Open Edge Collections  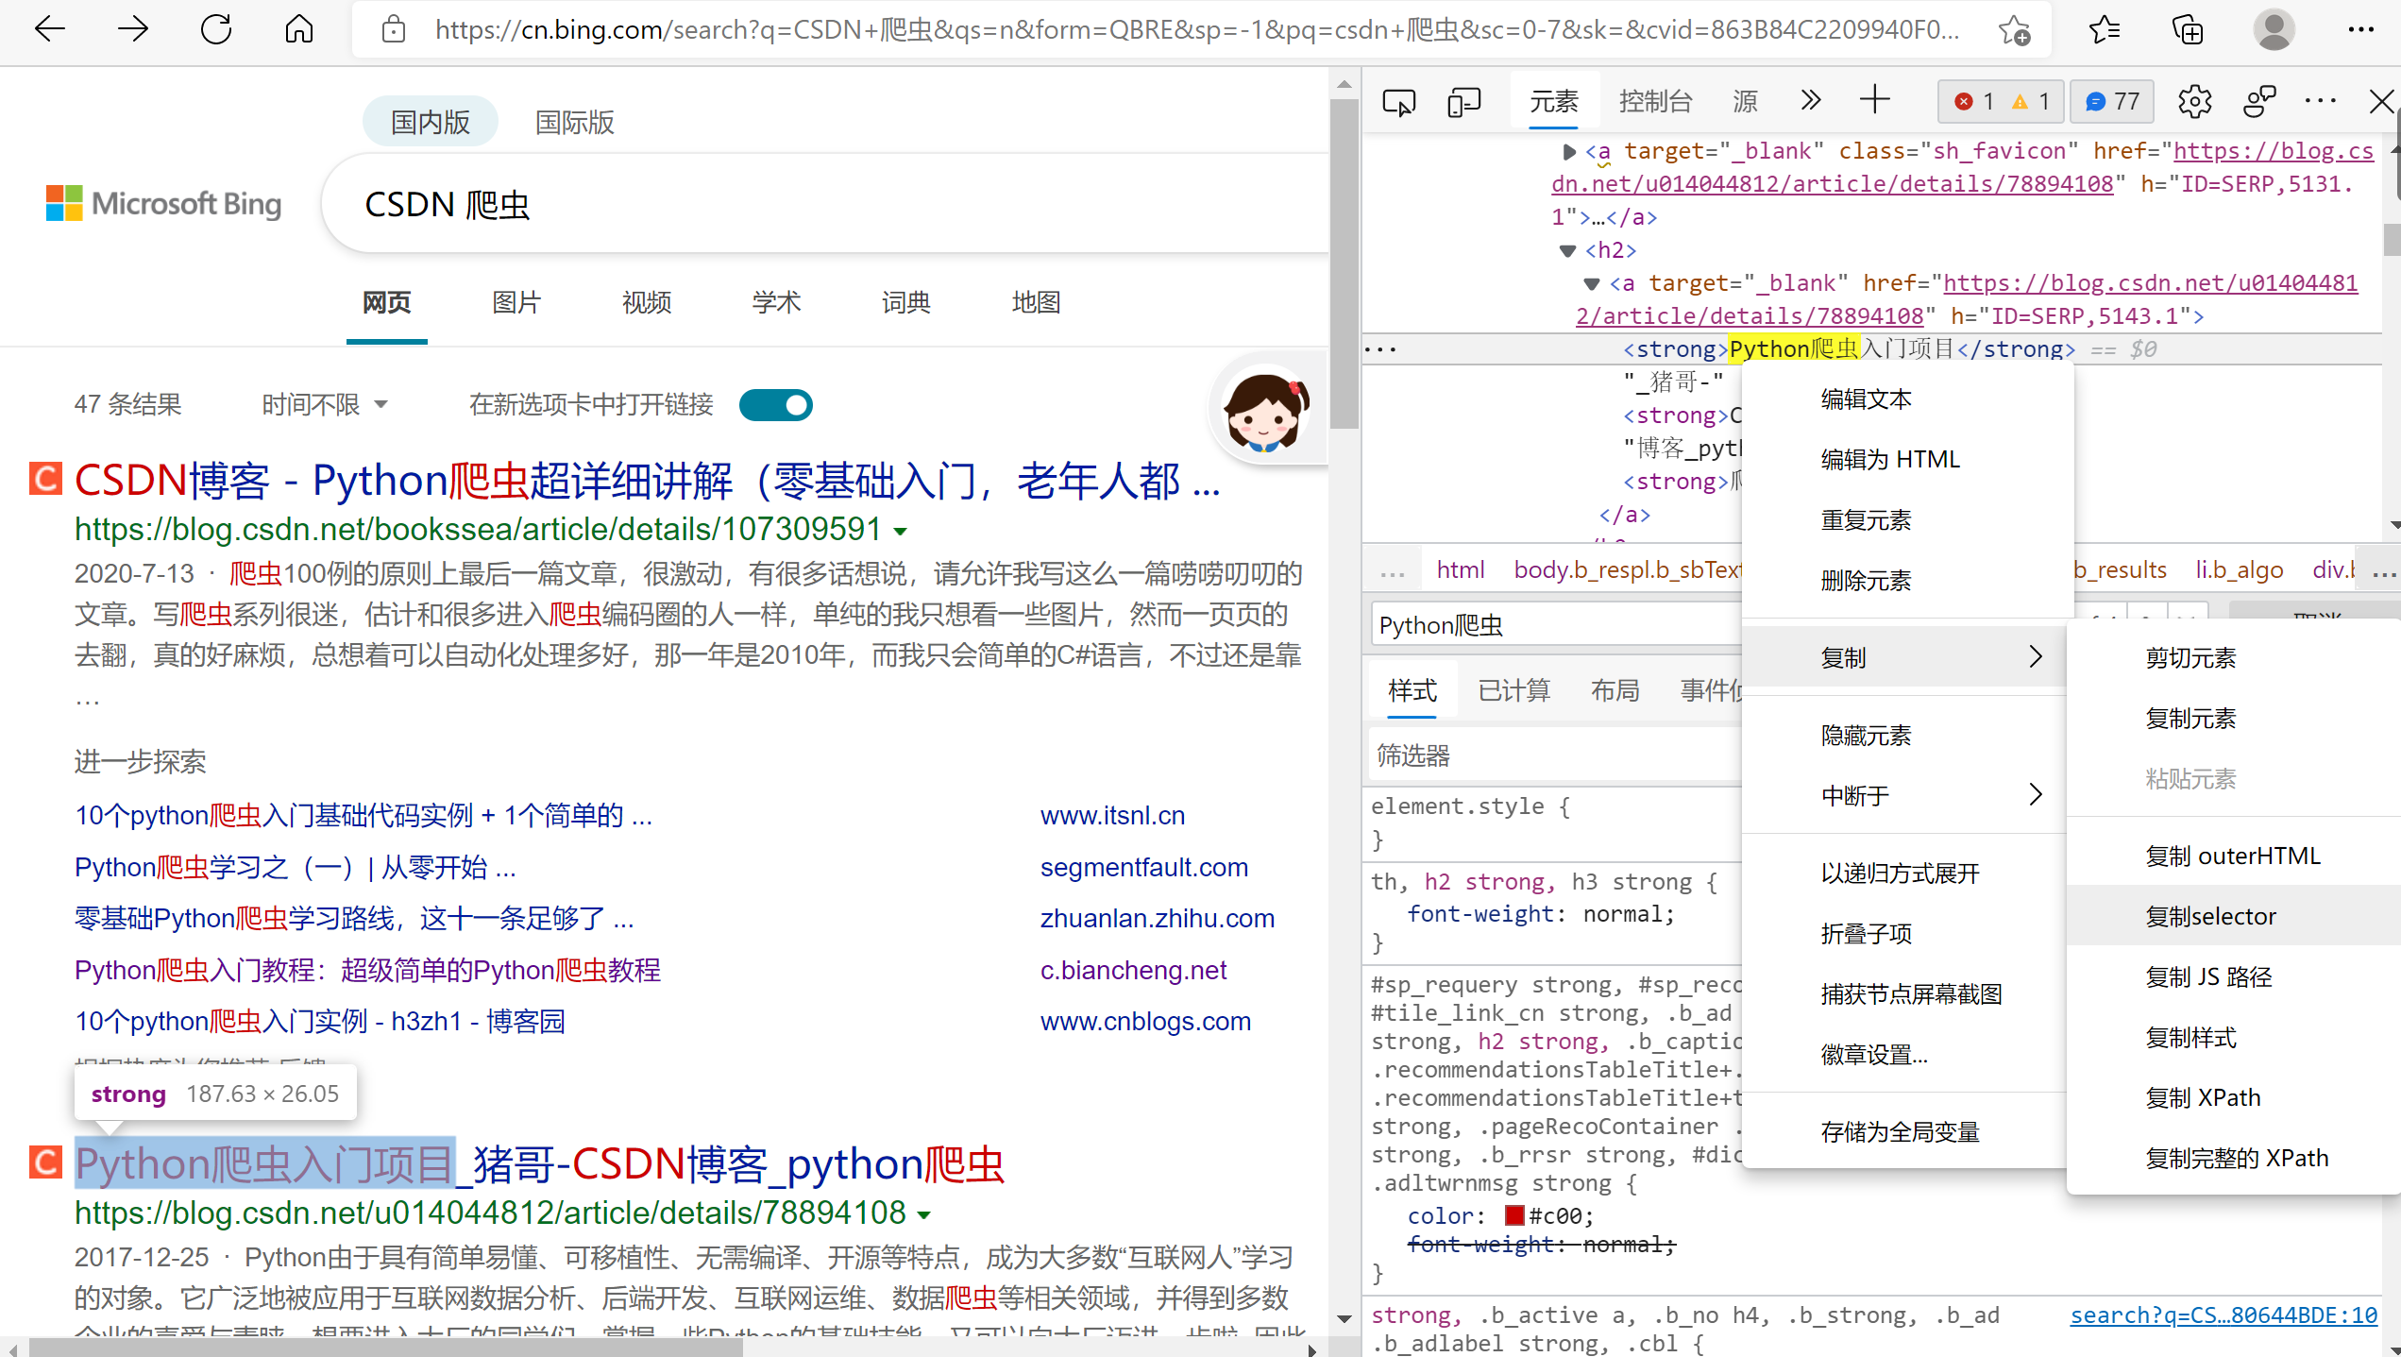tap(2188, 29)
